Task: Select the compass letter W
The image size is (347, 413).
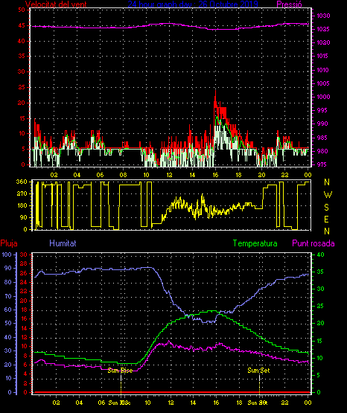Action: coord(328,195)
